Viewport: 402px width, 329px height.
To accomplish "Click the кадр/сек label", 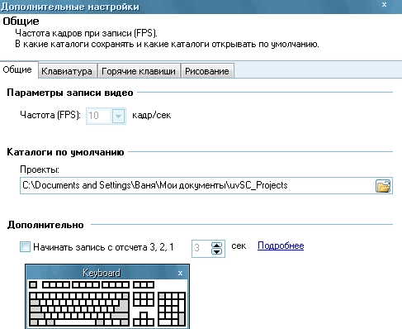I will (152, 115).
